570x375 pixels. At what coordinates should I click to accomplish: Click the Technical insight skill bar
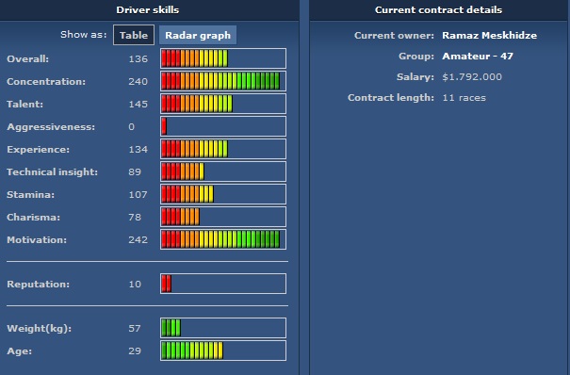click(223, 171)
